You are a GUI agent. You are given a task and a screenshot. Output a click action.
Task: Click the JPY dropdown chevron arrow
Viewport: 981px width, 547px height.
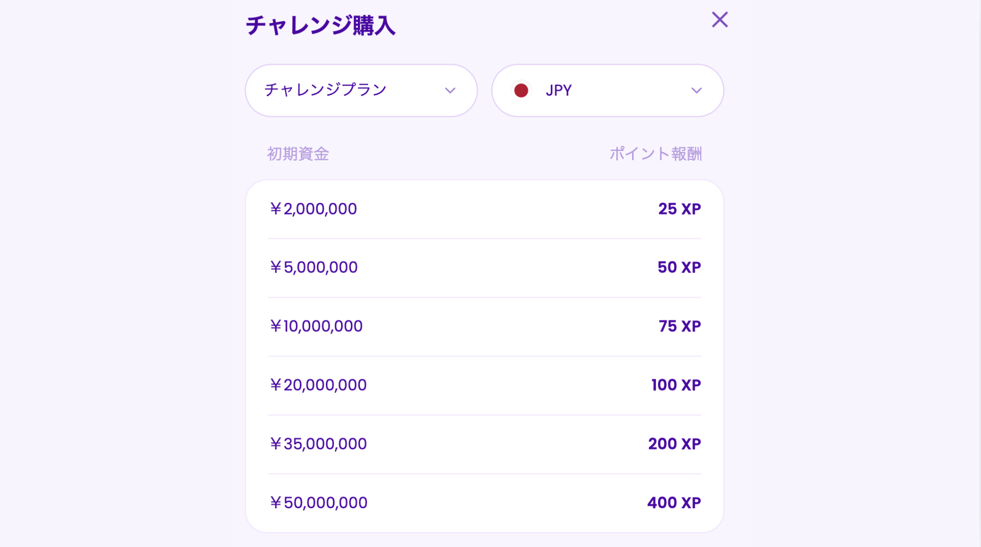tap(696, 90)
